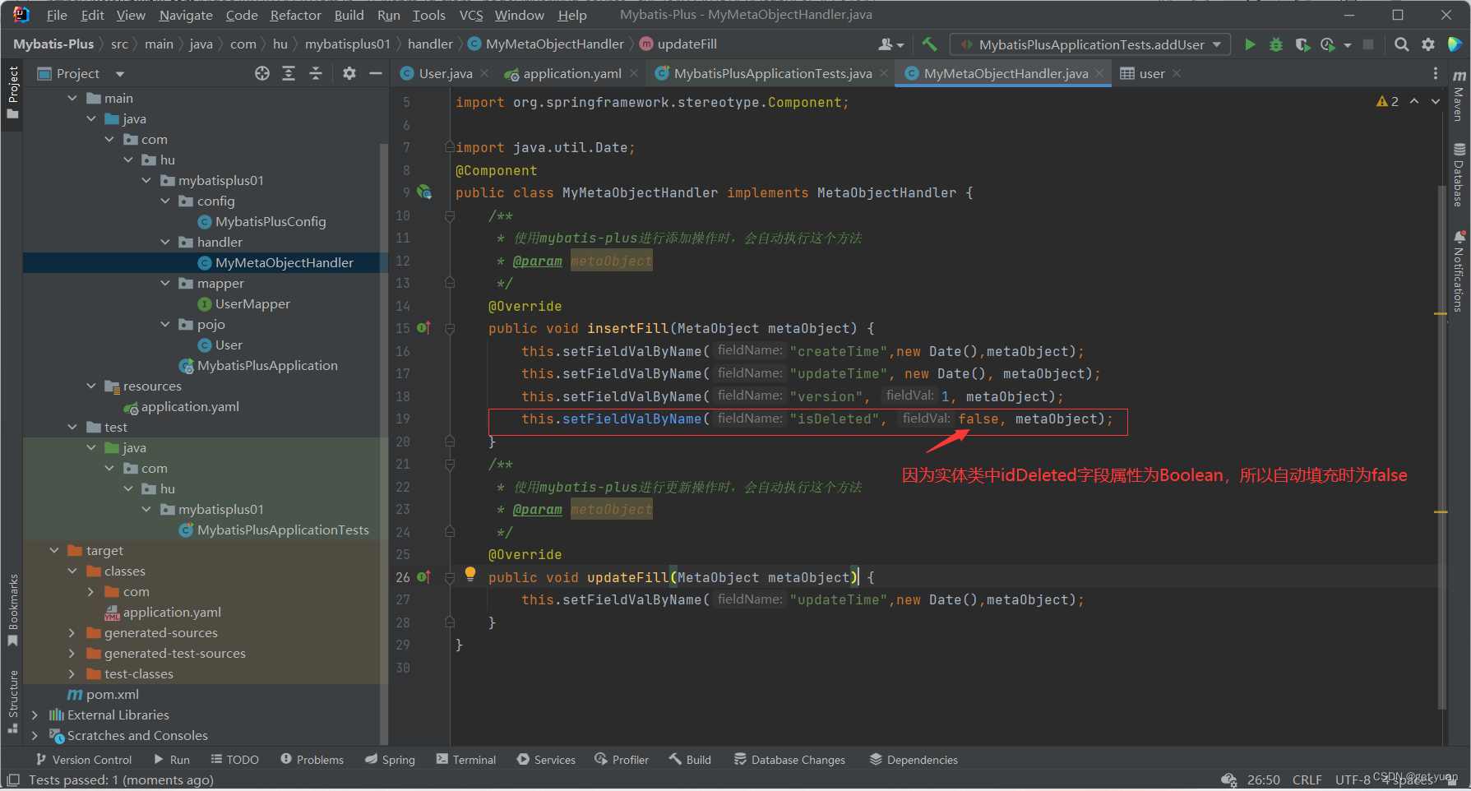This screenshot has width=1471, height=791.
Task: Open run configuration dropdown MybatisPlusApplicationTests.addUser
Action: [x=1090, y=44]
